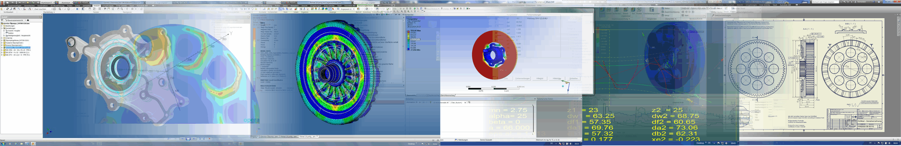
Task: Expand the Darstellung panel options
Action: tap(49, 12)
